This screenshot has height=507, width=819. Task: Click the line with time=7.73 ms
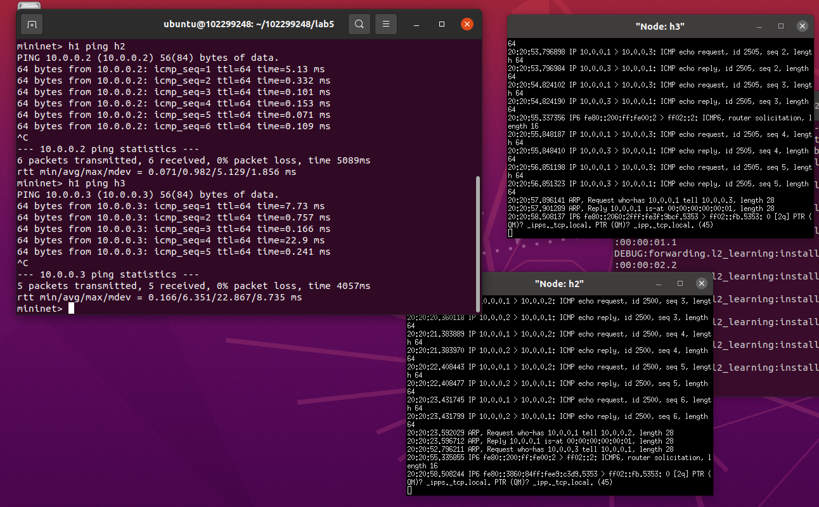tap(171, 206)
